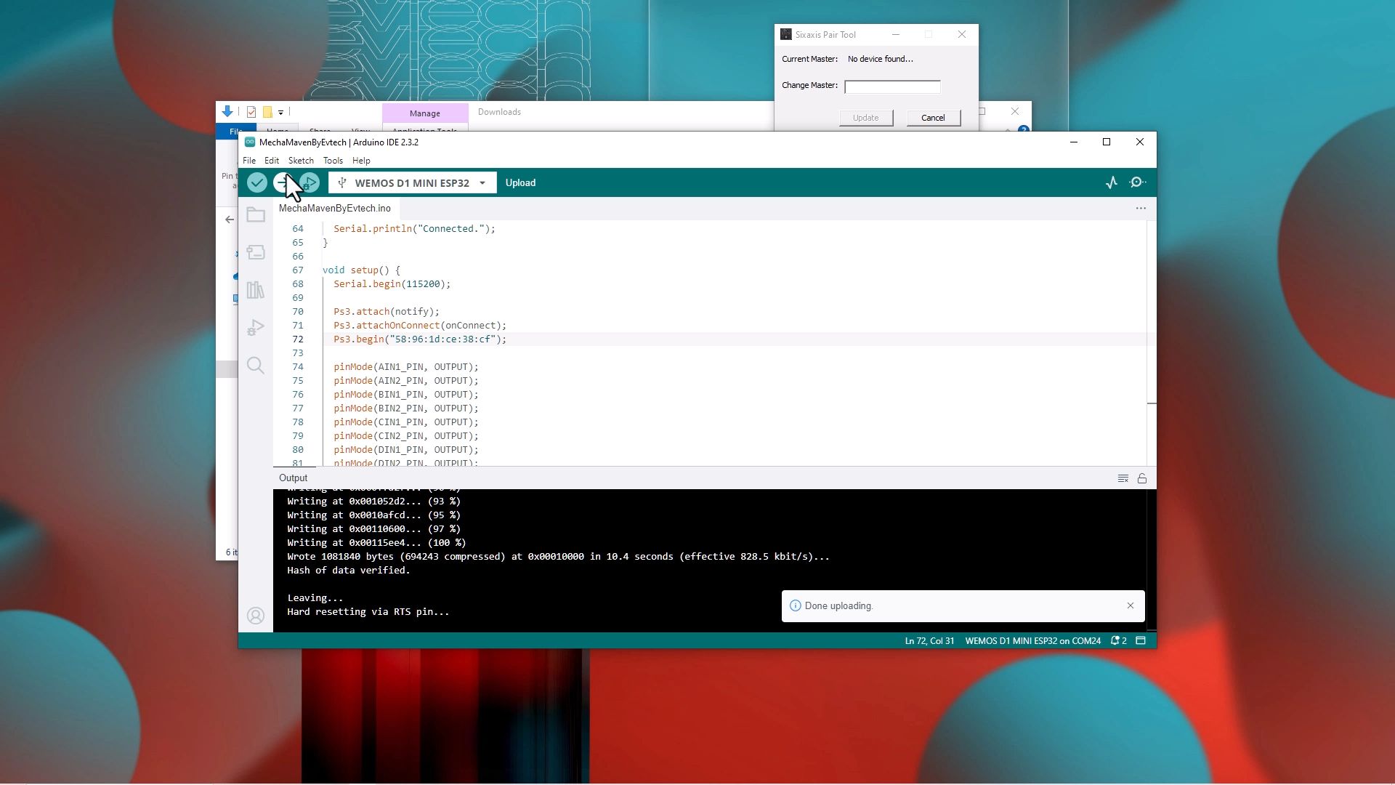Screen dimensions: 1395x785
Task: Click Update in Sixaxis Pair Tool
Action: (x=866, y=118)
